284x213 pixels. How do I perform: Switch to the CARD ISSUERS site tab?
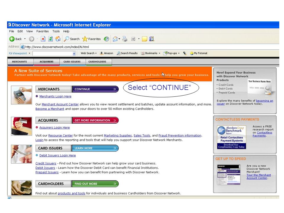pyautogui.click(x=72, y=62)
